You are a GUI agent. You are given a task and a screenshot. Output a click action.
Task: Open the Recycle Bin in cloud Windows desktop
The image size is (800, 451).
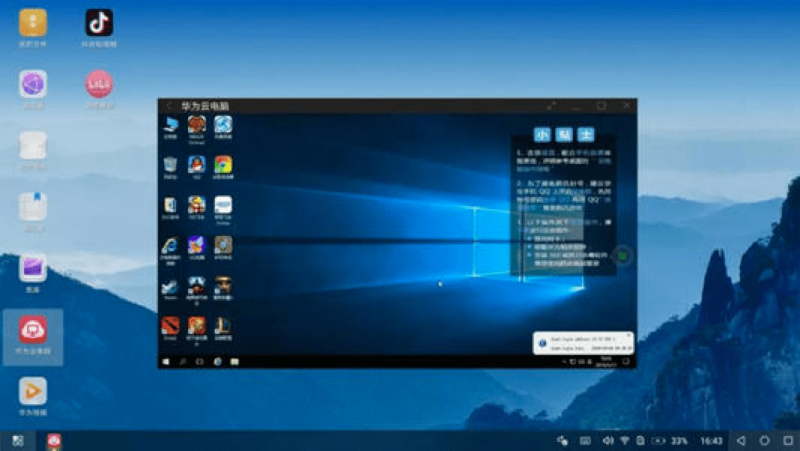tap(171, 165)
